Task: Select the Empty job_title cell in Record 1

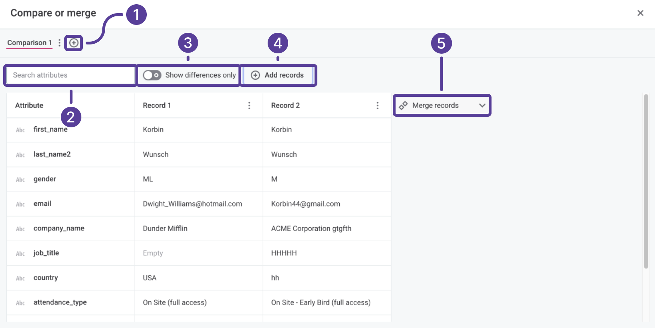Action: 198,253
